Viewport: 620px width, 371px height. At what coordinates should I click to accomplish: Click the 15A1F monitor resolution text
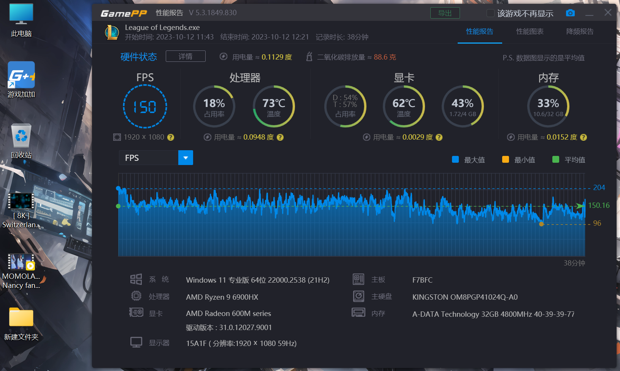click(241, 343)
